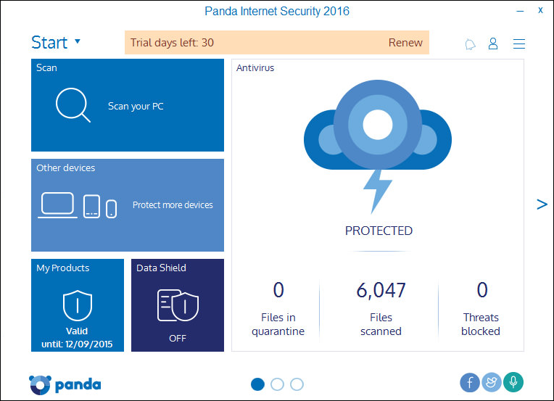Expand the Start dropdown arrow

pyautogui.click(x=78, y=41)
